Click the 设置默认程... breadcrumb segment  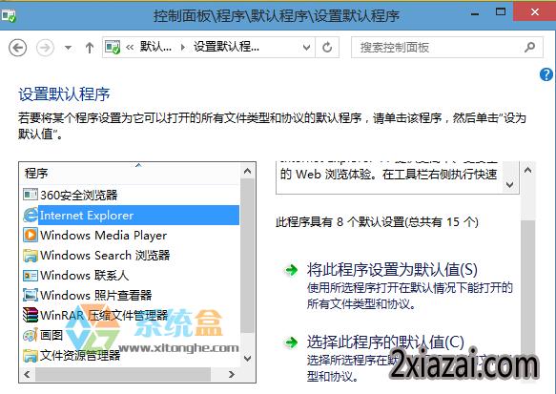(x=226, y=47)
